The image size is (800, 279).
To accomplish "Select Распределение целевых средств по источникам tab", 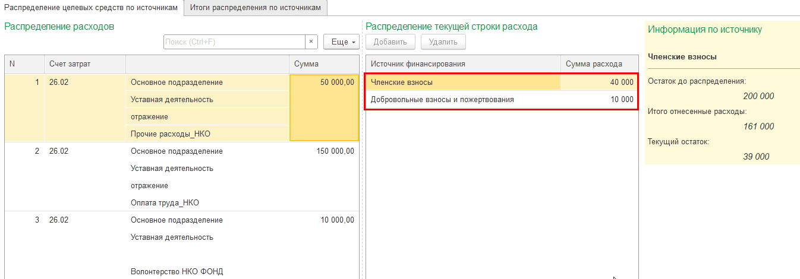I will pyautogui.click(x=92, y=8).
